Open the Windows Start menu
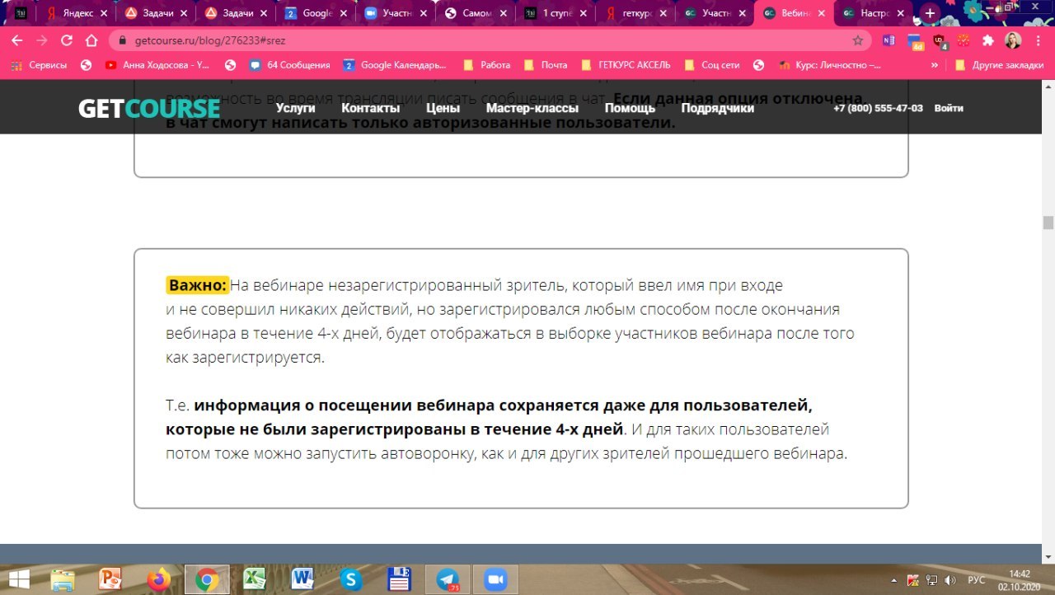The height and width of the screenshot is (595, 1055). click(x=20, y=579)
